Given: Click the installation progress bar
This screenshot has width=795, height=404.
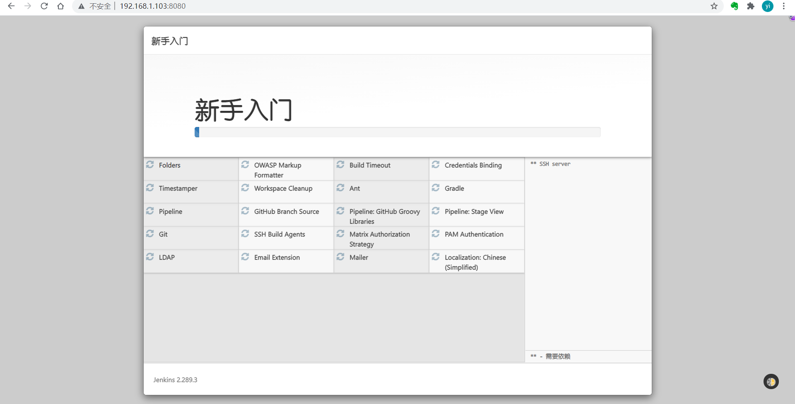Looking at the screenshot, I should (x=397, y=132).
